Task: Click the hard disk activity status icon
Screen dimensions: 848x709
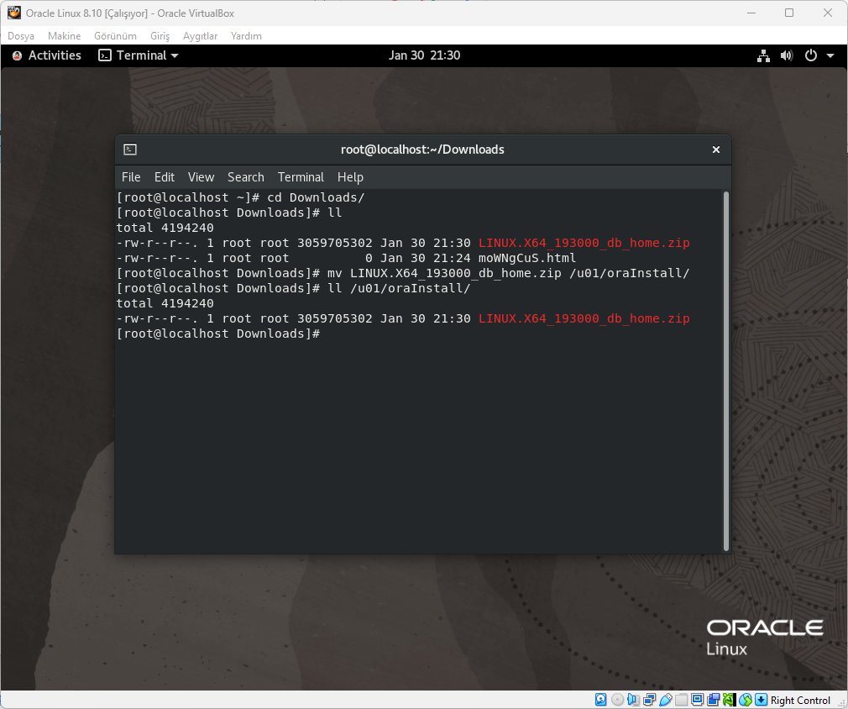Action: [601, 700]
